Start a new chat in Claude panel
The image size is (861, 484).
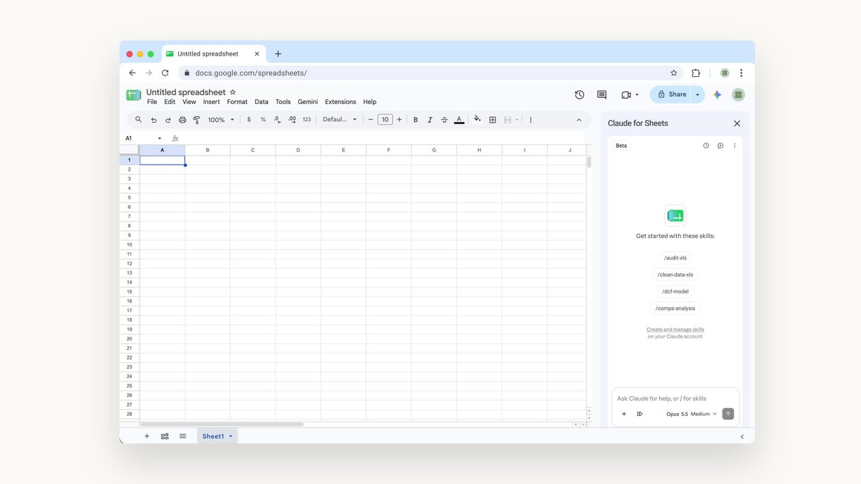(721, 146)
